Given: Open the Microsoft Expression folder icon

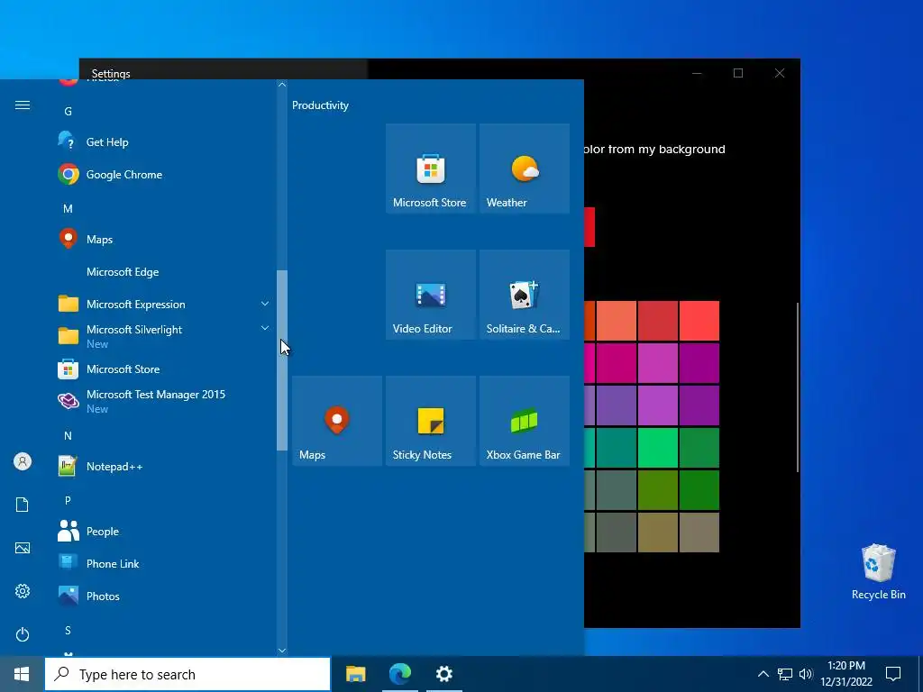Looking at the screenshot, I should pos(69,304).
